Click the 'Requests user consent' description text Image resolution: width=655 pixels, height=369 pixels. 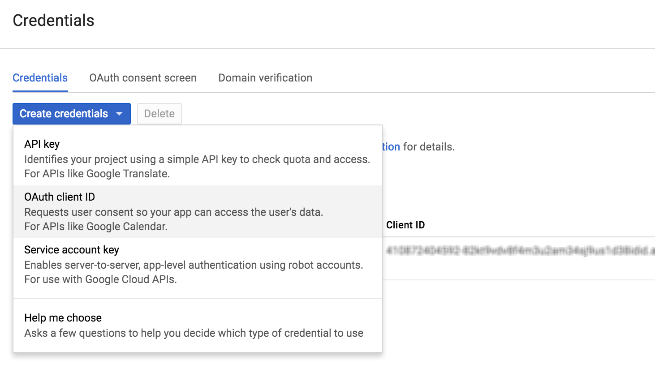[x=173, y=212]
